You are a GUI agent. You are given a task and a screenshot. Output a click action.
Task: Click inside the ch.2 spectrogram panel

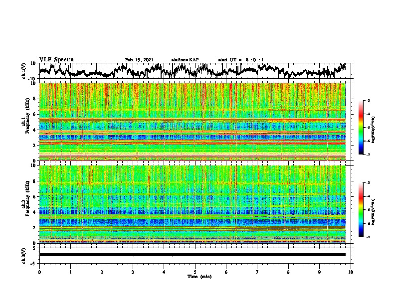[x=193, y=204]
